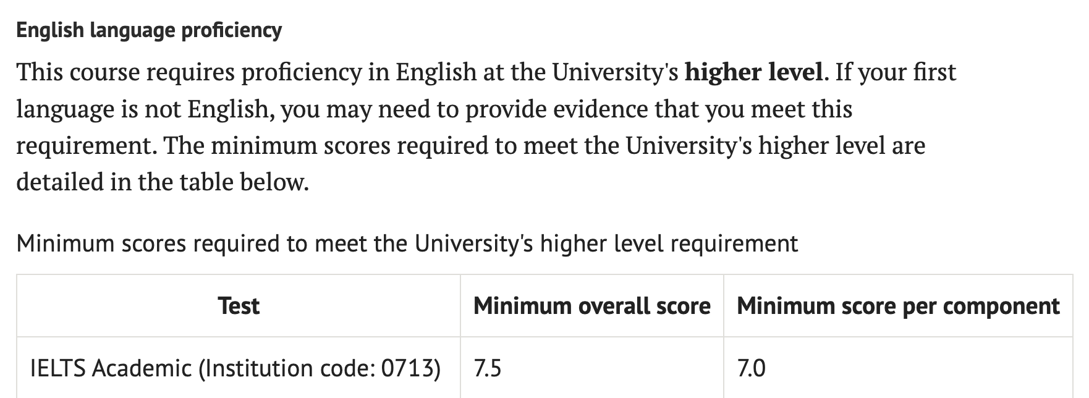
Task: Click the bold "higher level" text
Action: (x=753, y=73)
